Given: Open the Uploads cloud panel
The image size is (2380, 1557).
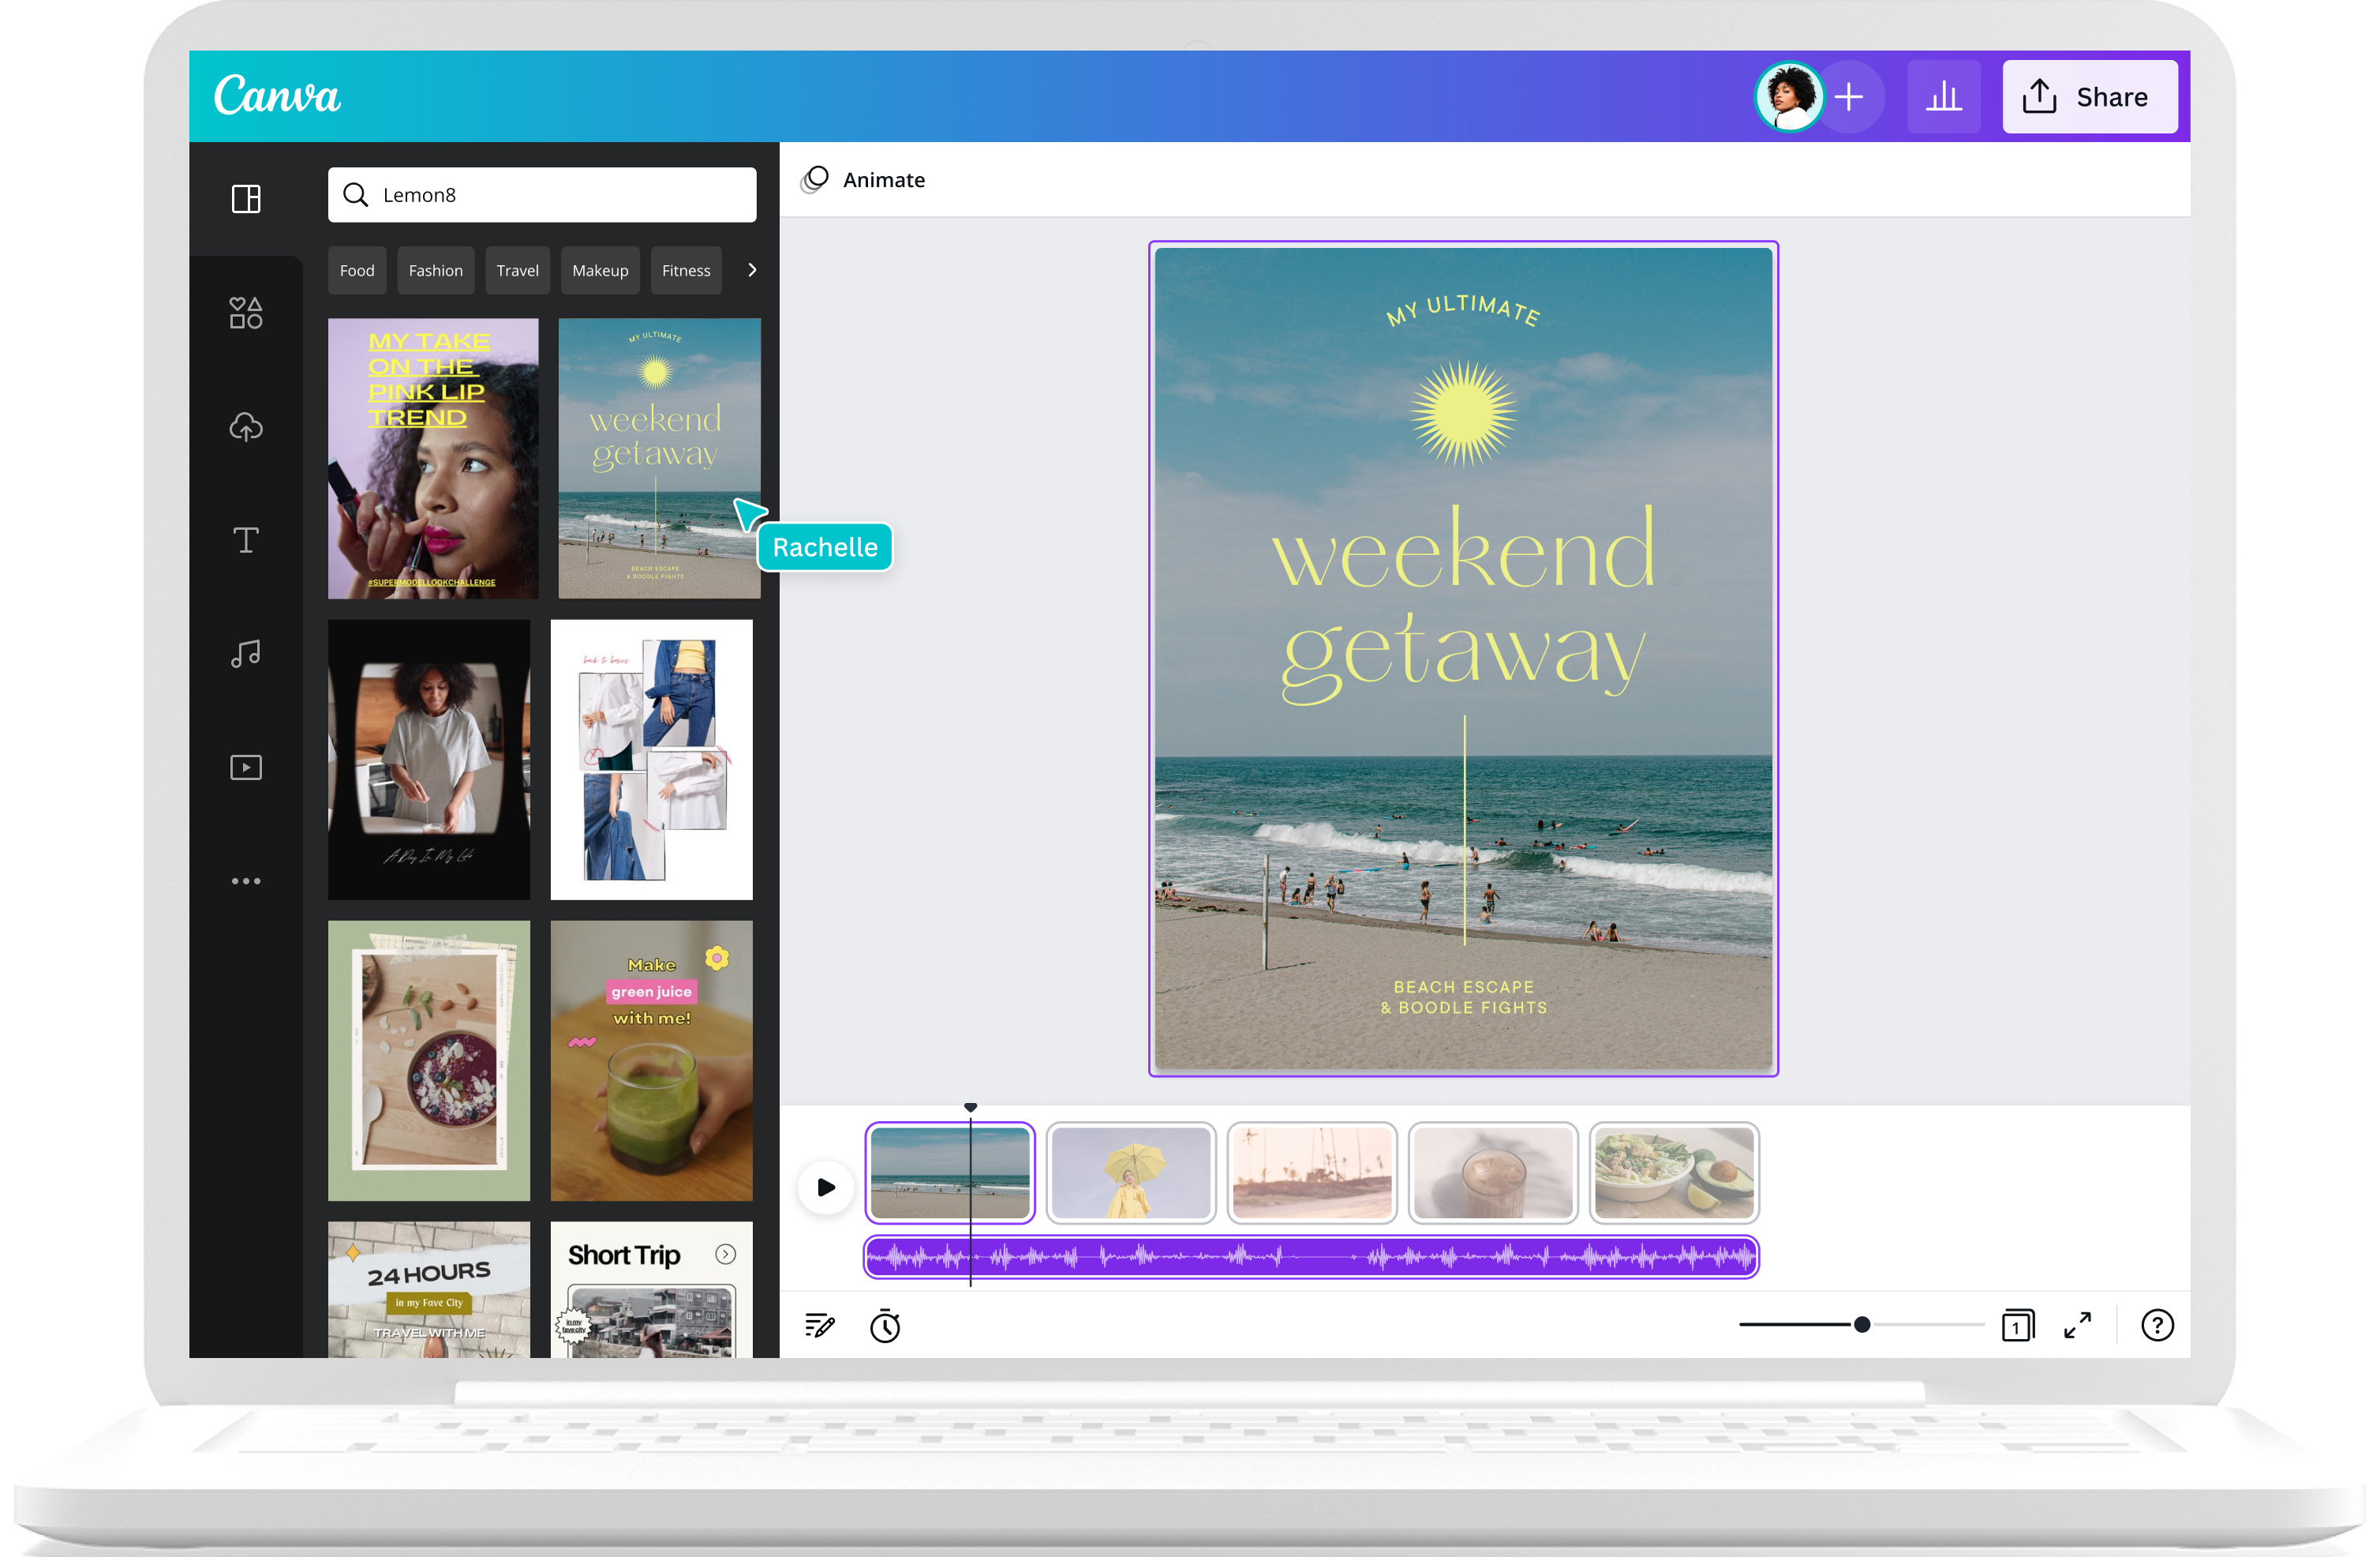Looking at the screenshot, I should tap(246, 427).
